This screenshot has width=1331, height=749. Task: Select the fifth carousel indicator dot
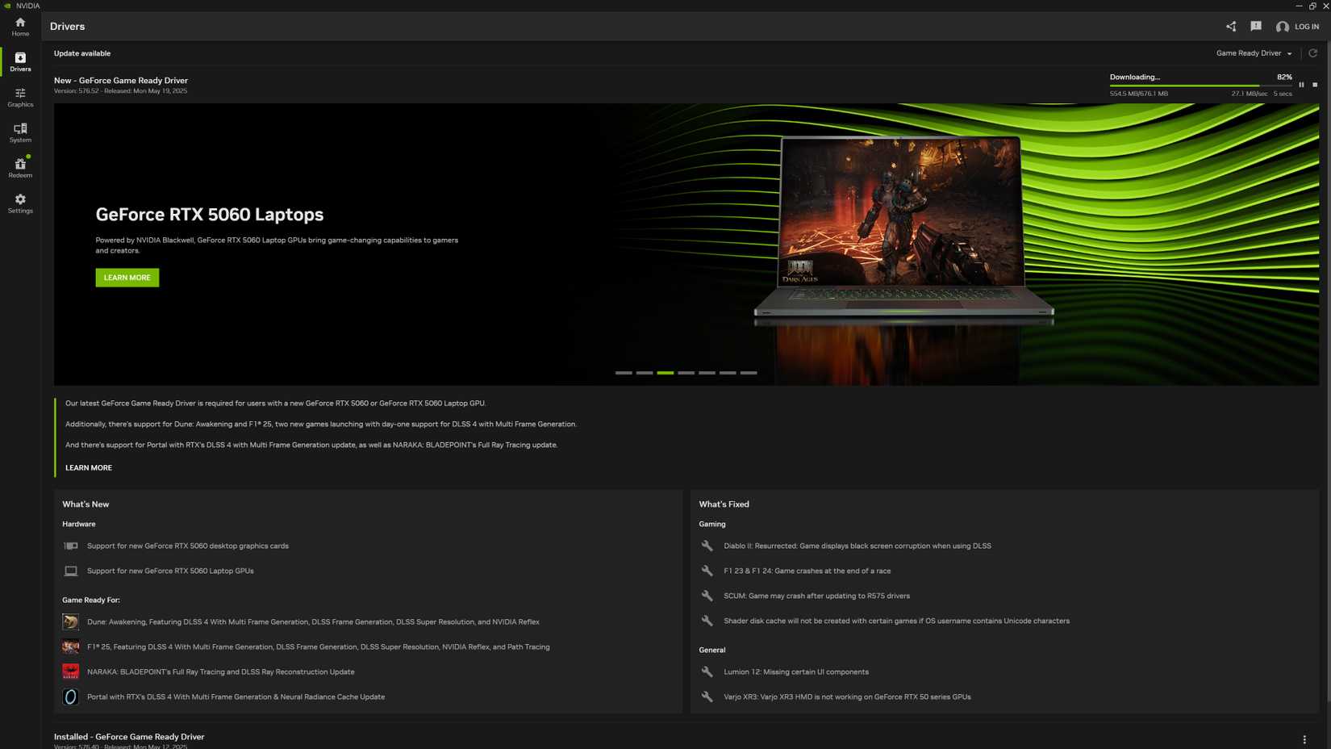[x=707, y=373]
